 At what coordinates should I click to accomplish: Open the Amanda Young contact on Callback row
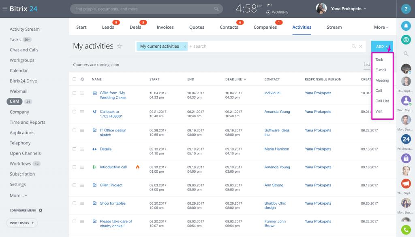(x=277, y=112)
